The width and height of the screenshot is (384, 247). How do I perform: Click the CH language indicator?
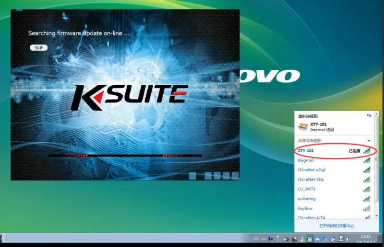tap(256, 239)
